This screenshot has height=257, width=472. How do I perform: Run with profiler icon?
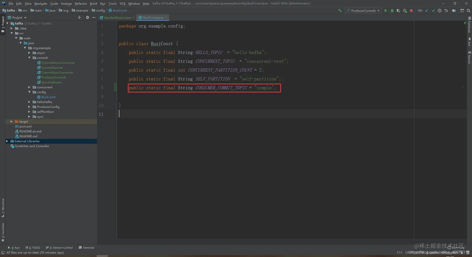point(405,11)
